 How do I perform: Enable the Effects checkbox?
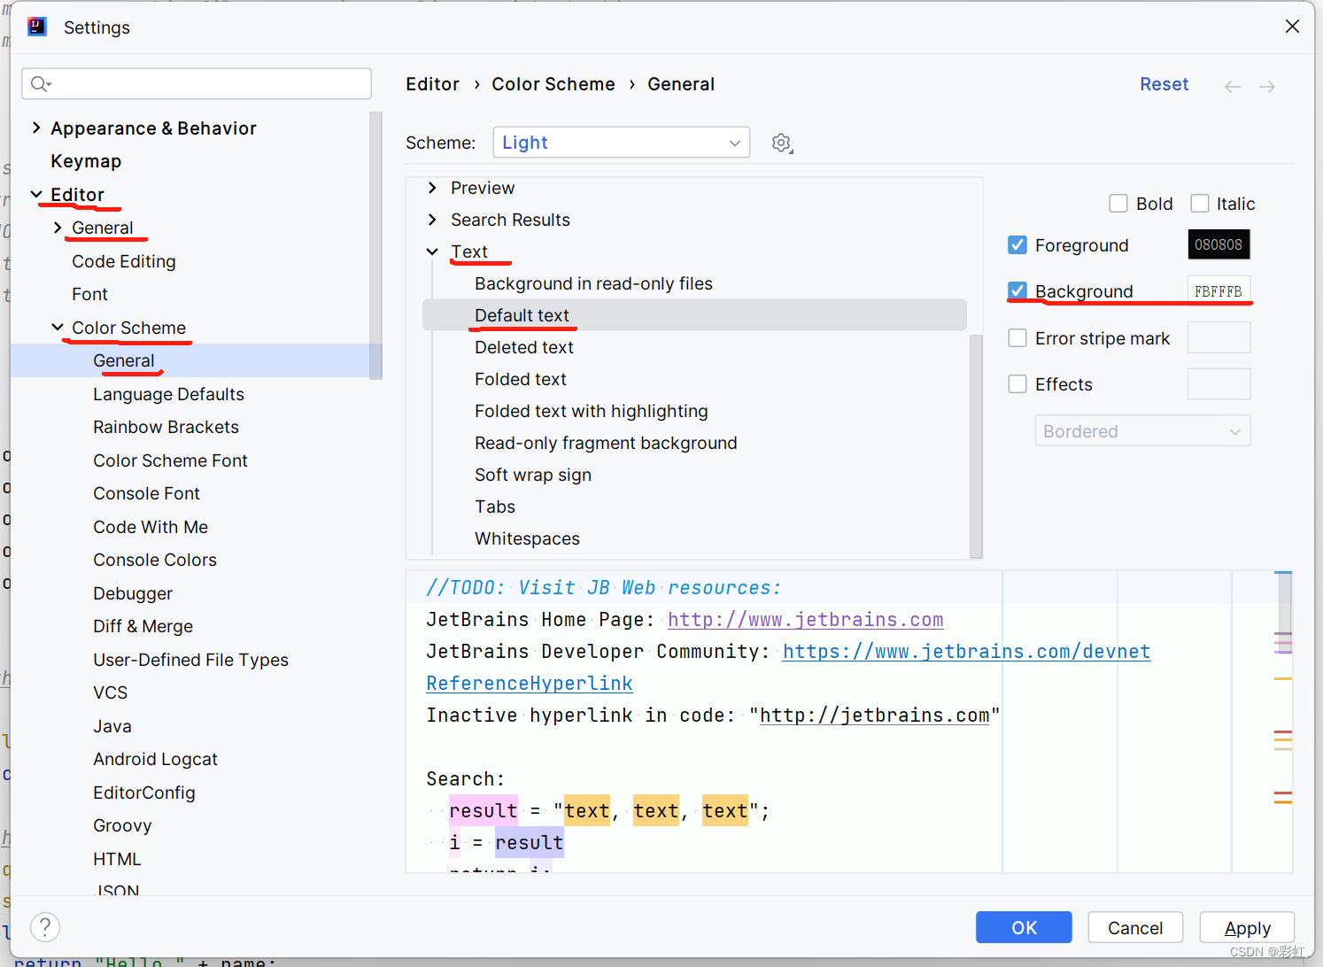pyautogui.click(x=1017, y=384)
